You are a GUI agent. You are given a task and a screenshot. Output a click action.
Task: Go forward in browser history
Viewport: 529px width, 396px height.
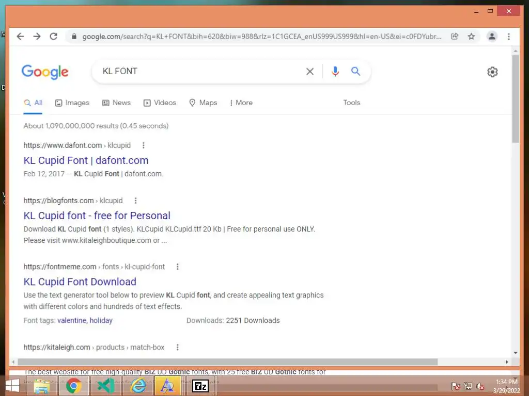point(37,37)
